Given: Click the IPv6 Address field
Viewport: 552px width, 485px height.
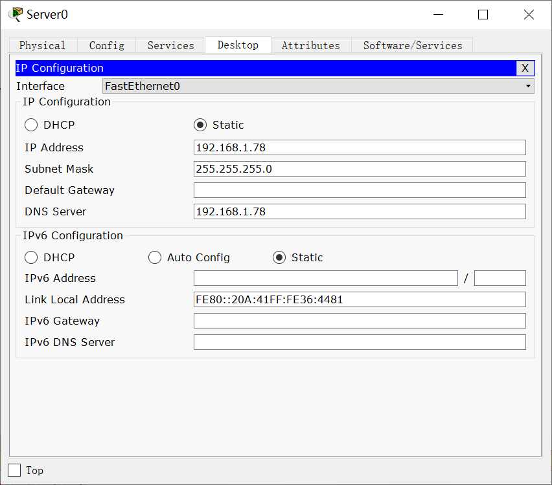Looking at the screenshot, I should click(326, 278).
